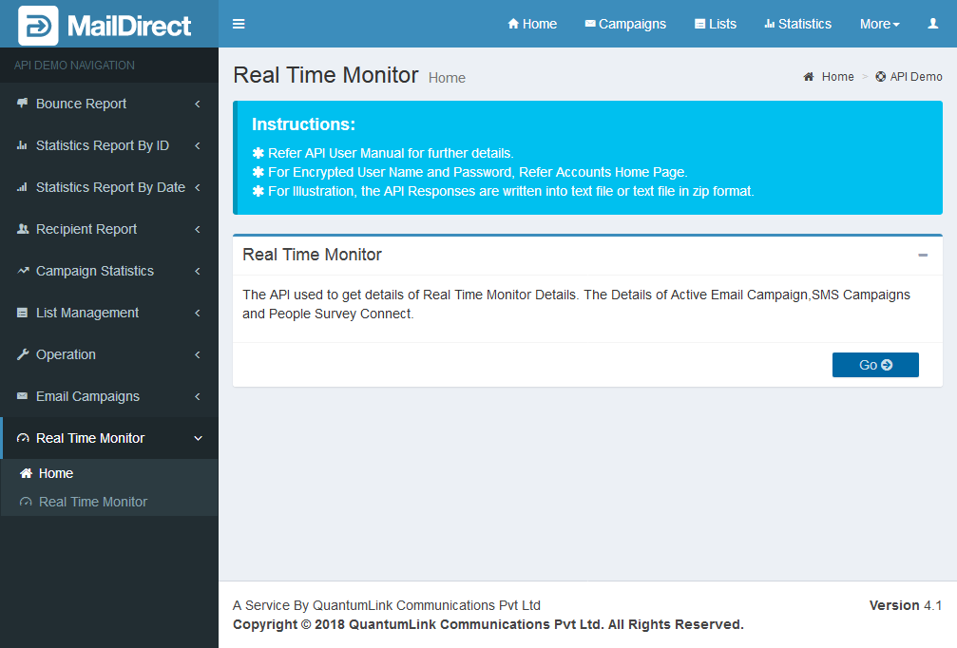
Task: Click the Home breadcrumb link
Action: click(x=836, y=77)
